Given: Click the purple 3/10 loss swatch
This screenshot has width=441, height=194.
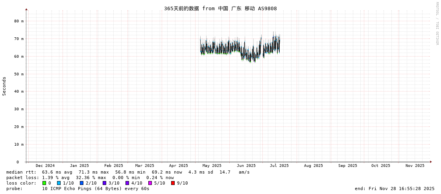Looking at the screenshot, I should pyautogui.click(x=104, y=183).
